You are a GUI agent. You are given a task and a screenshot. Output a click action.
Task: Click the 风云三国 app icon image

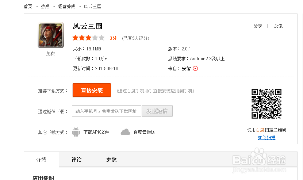pyautogui.click(x=51, y=35)
